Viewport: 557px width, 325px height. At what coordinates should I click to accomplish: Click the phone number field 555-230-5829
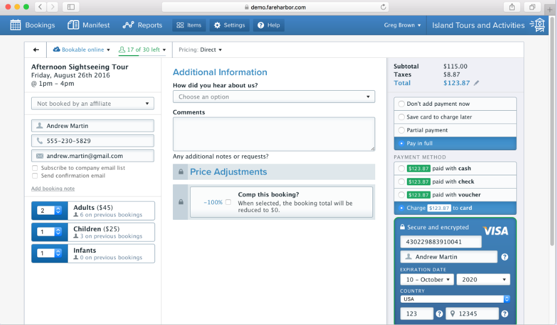93,141
